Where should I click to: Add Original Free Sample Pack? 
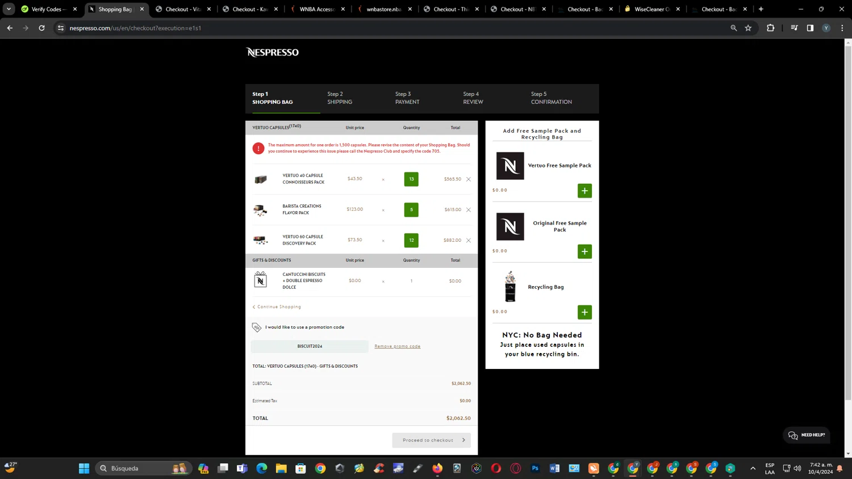(x=584, y=251)
